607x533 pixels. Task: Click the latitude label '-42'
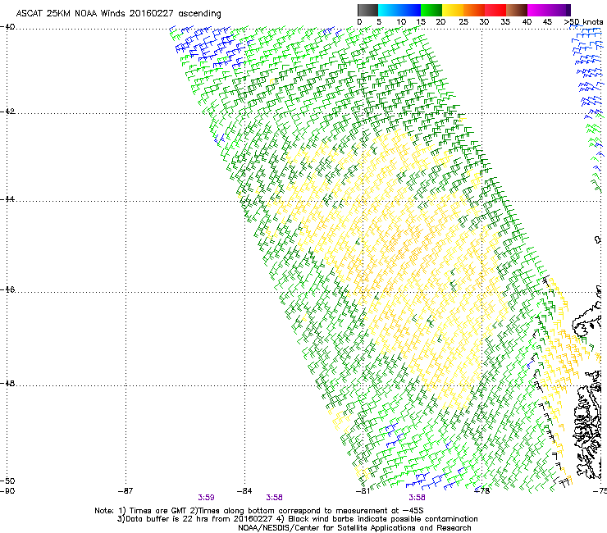pyautogui.click(x=7, y=112)
